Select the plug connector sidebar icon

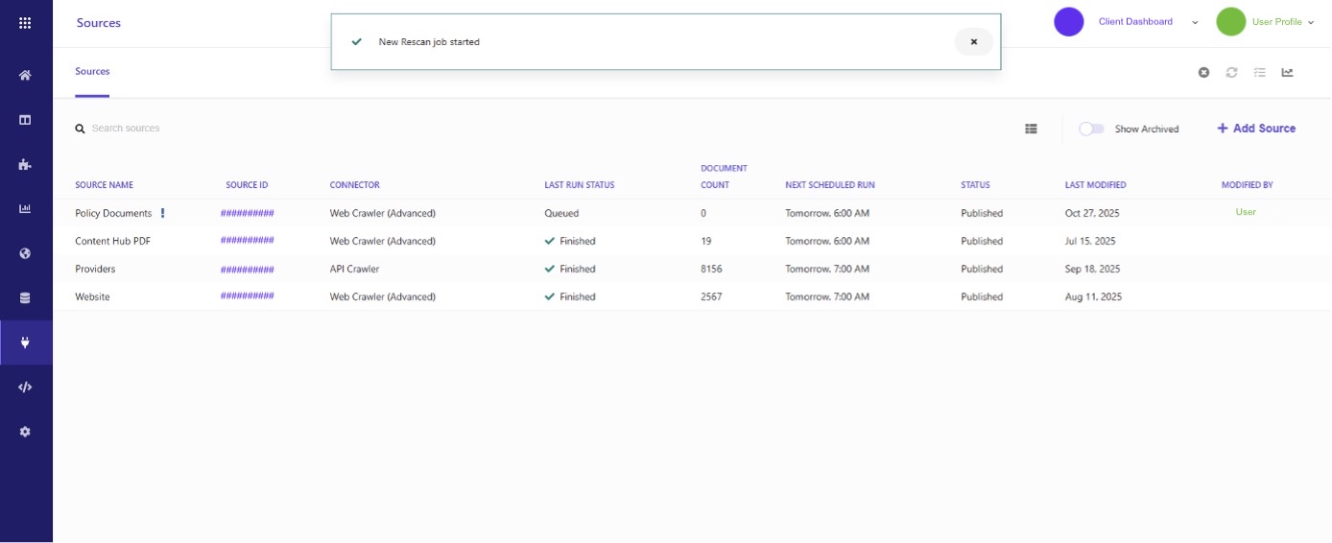point(25,342)
